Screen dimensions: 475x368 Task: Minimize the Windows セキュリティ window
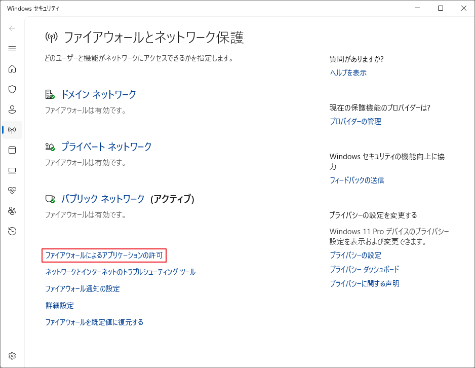click(x=417, y=8)
